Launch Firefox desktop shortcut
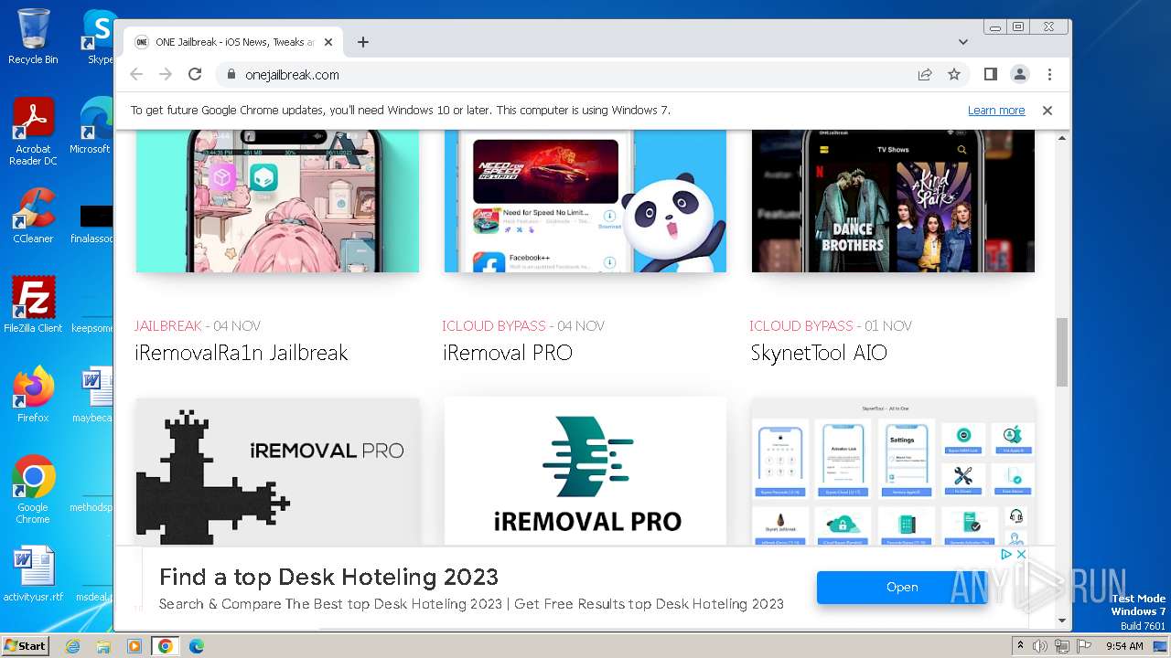This screenshot has width=1171, height=658. pyautogui.click(x=33, y=394)
